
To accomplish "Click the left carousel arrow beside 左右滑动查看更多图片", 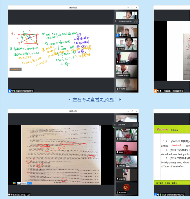I will (x=69, y=99).
